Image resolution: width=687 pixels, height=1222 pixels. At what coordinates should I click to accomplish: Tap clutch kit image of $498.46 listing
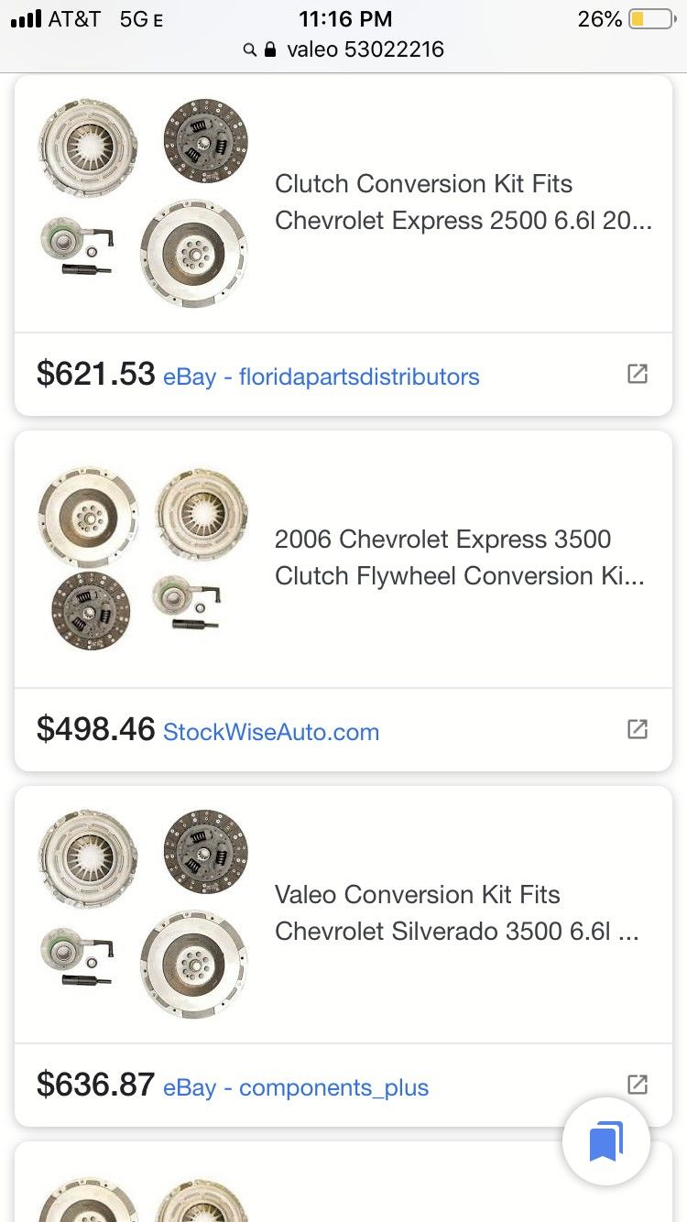(x=143, y=558)
